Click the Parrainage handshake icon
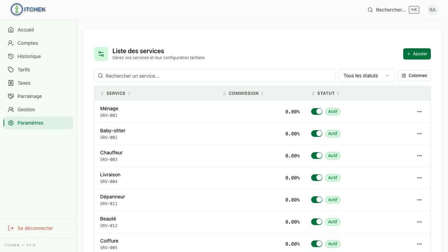The width and height of the screenshot is (448, 252). [11, 96]
